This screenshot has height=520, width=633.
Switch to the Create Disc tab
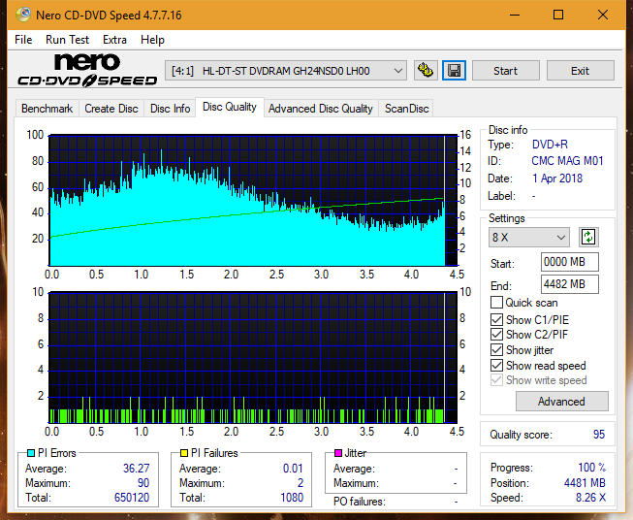pyautogui.click(x=111, y=109)
